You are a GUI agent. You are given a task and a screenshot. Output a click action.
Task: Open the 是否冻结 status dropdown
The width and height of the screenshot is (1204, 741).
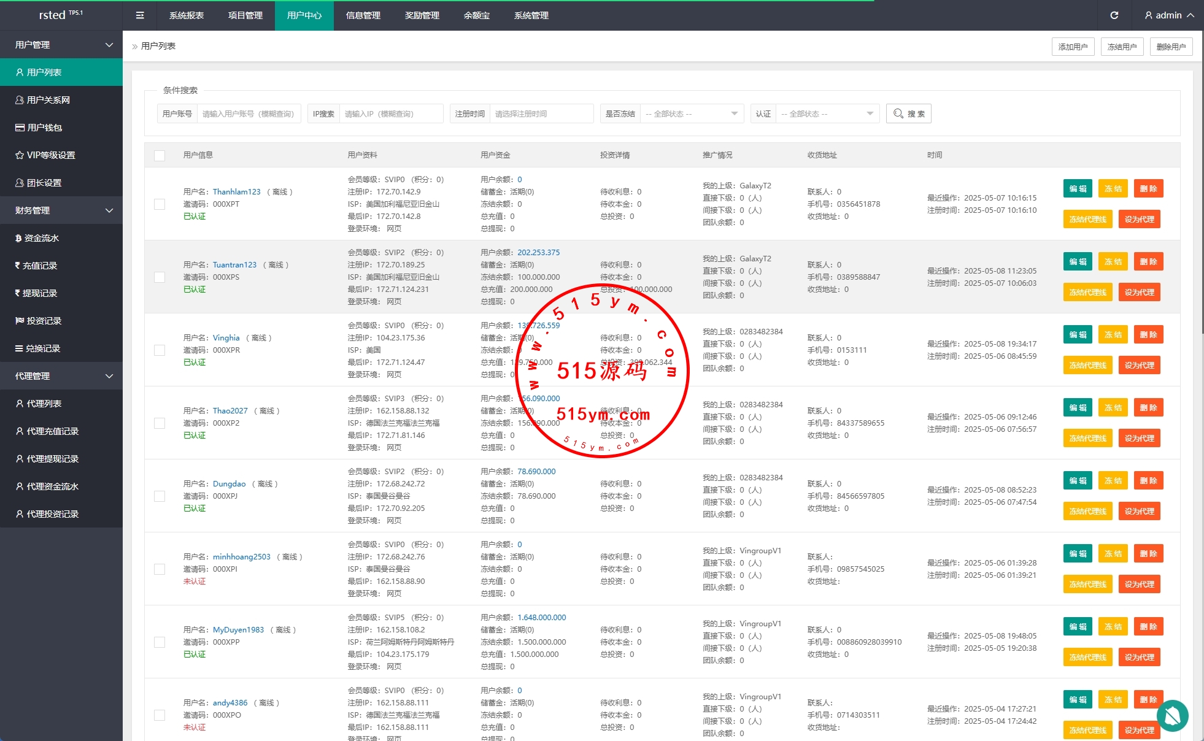(691, 113)
